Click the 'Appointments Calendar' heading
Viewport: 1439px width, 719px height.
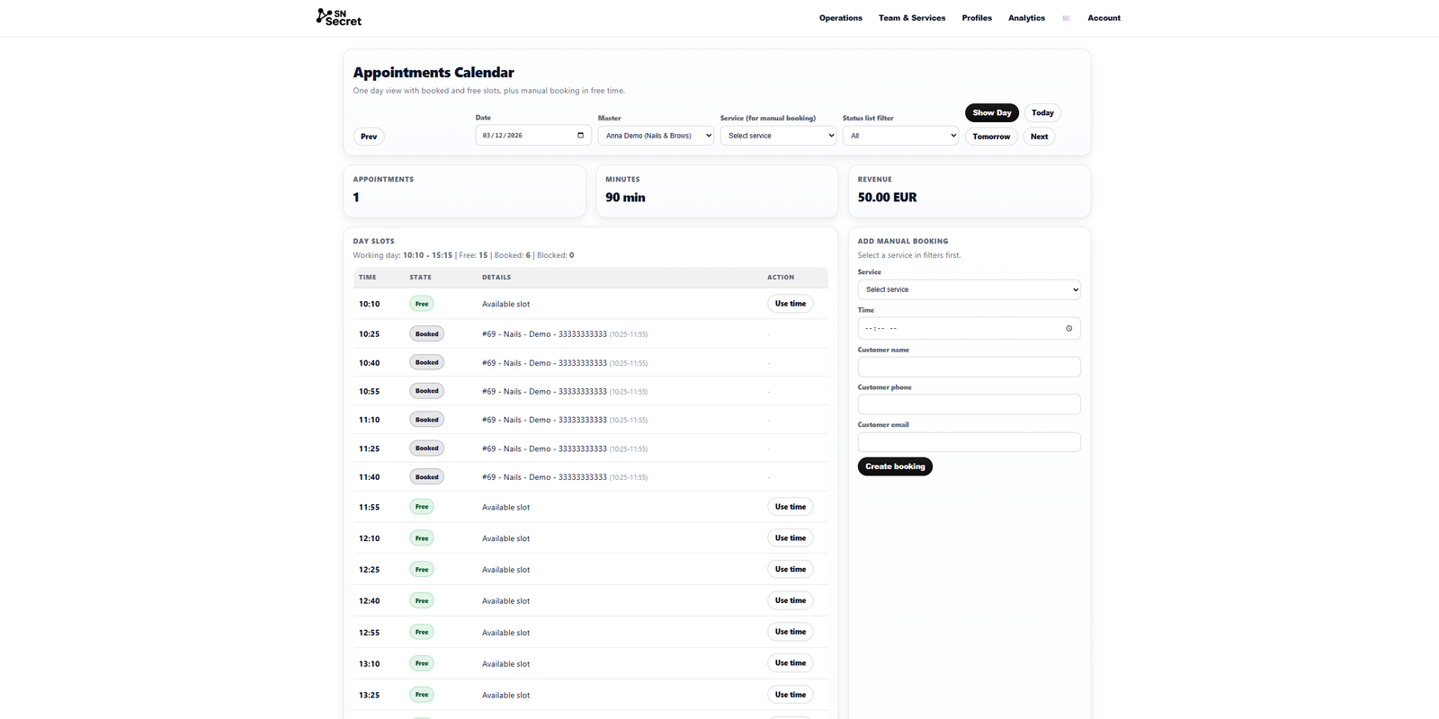tap(433, 73)
